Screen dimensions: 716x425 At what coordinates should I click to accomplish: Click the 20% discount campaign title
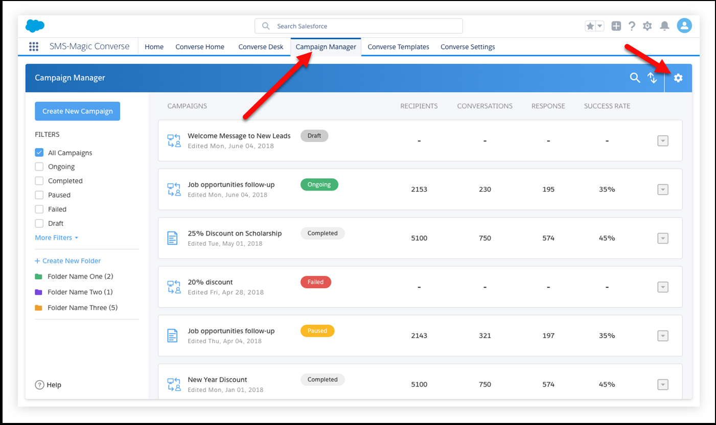coord(210,282)
